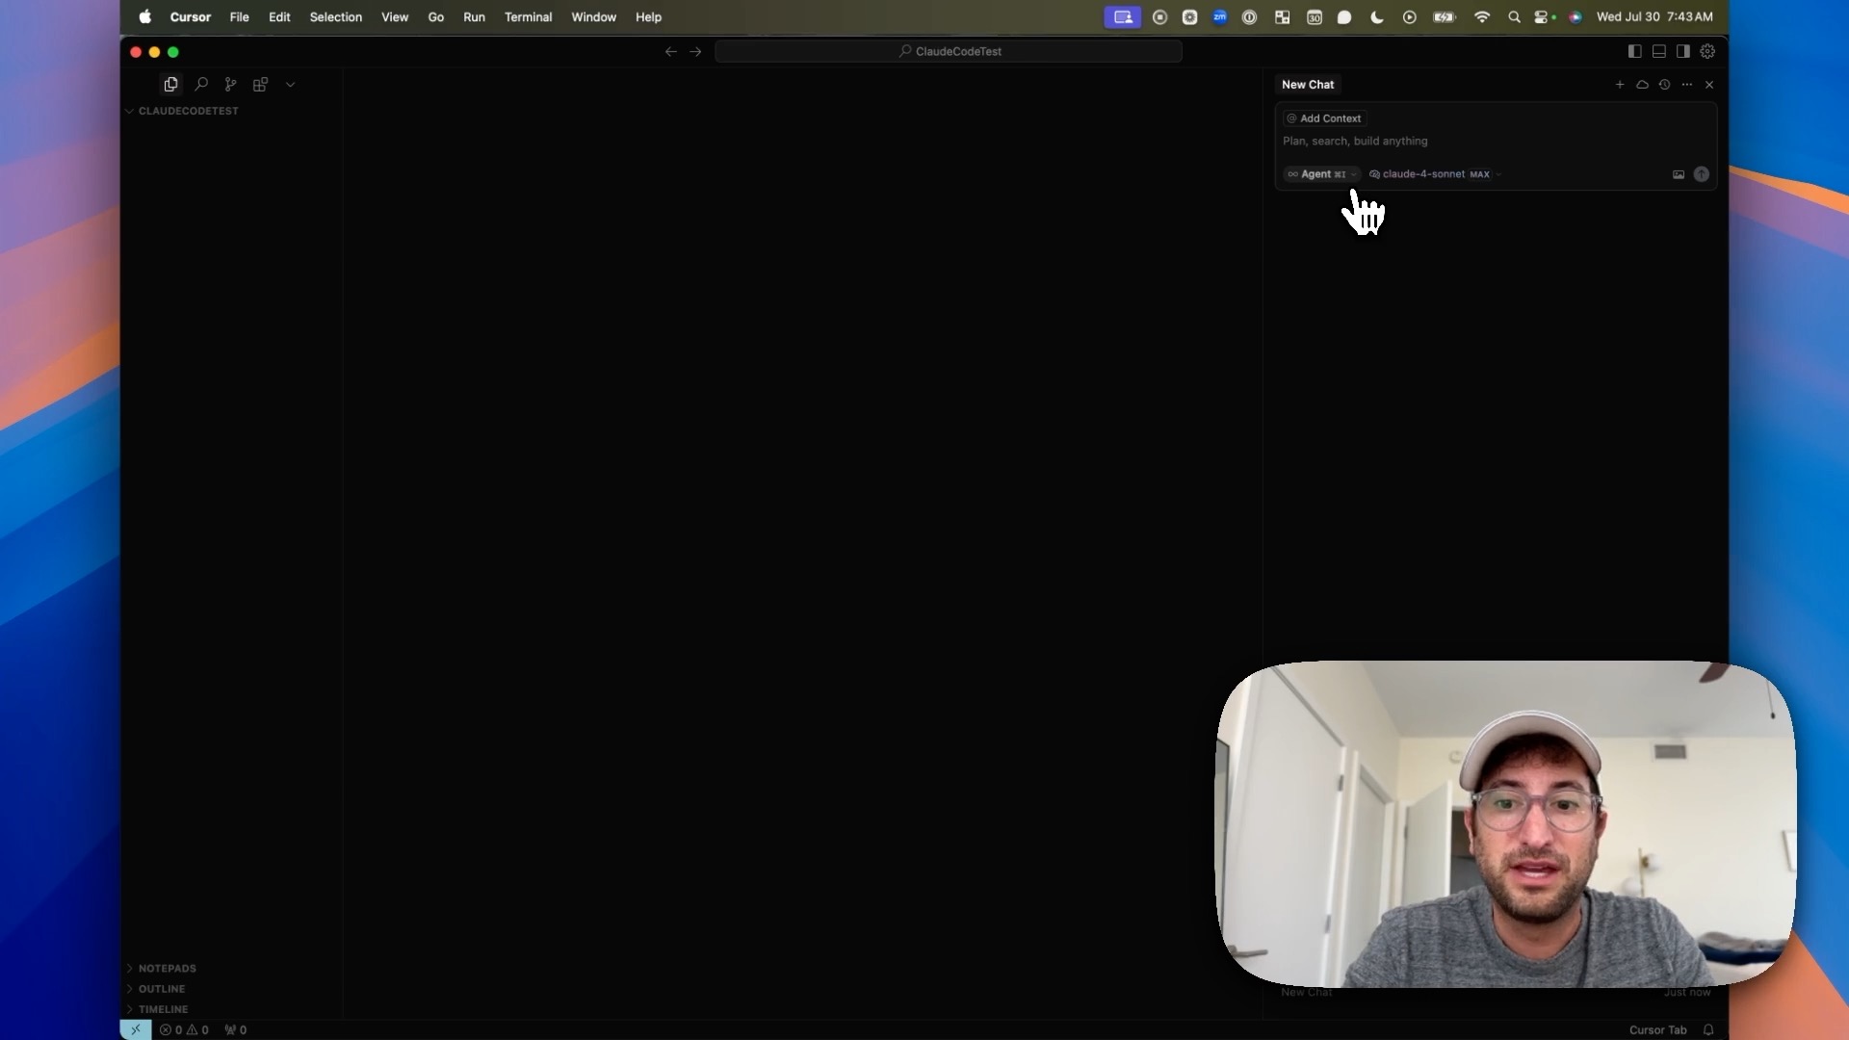Open chat more options ellipsis

1686,85
